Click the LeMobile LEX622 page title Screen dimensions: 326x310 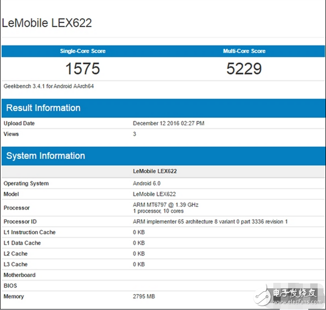point(47,23)
